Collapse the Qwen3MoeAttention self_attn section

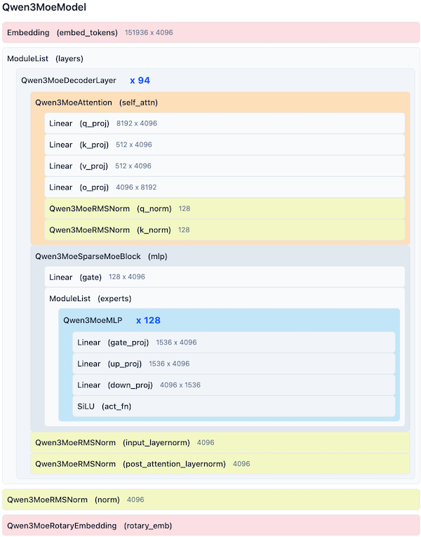96,102
